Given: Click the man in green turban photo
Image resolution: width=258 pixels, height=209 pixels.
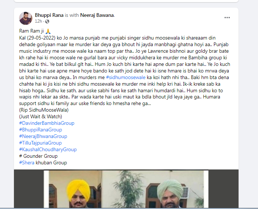Looking at the screenshot, I should click(x=171, y=194).
